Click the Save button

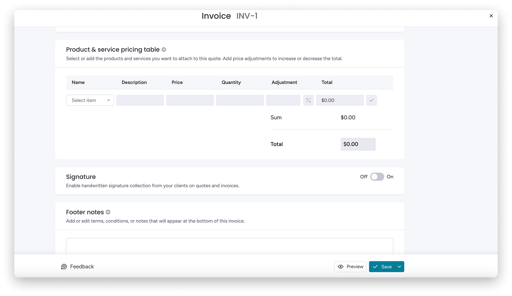382,267
